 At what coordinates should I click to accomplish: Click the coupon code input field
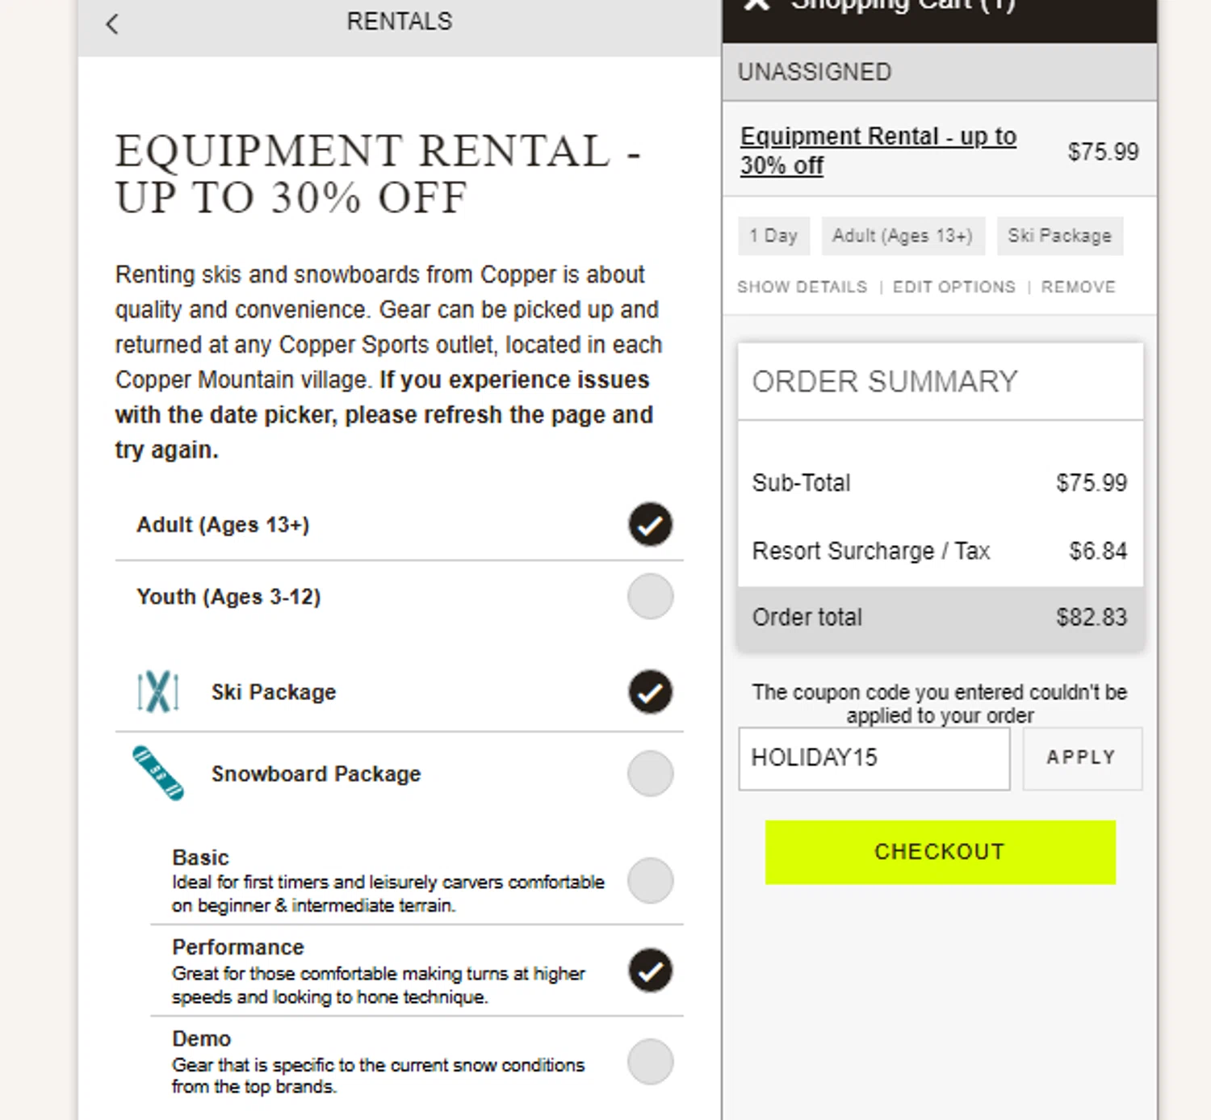tap(874, 758)
